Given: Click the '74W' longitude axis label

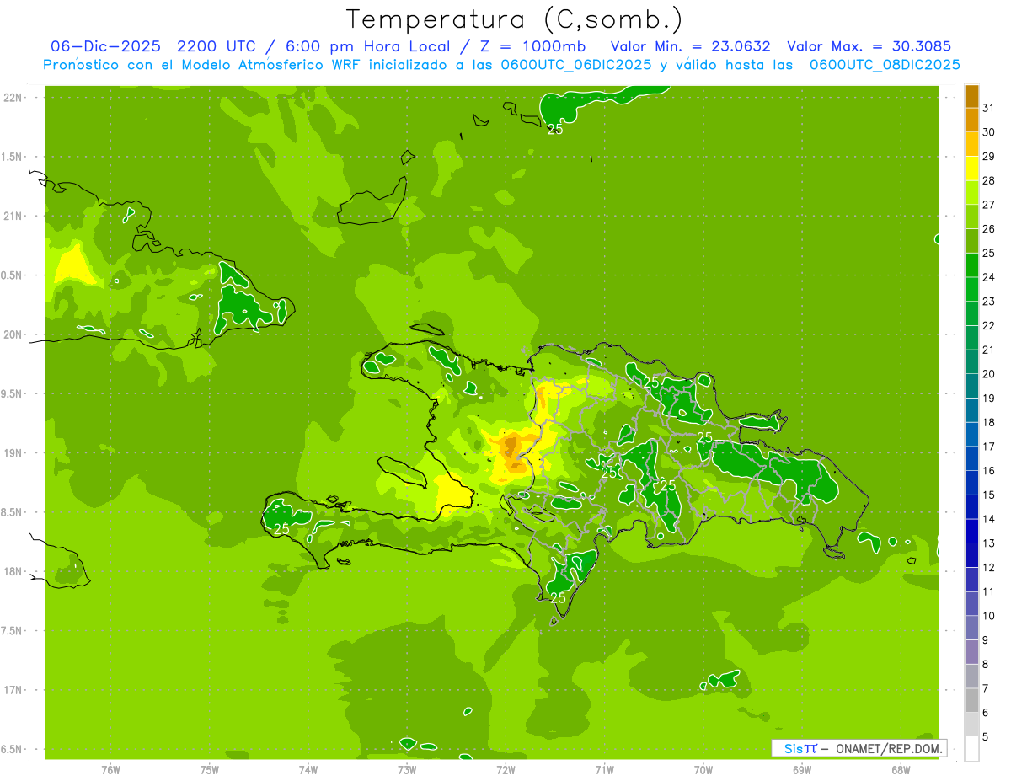Looking at the screenshot, I should pyautogui.click(x=308, y=770).
